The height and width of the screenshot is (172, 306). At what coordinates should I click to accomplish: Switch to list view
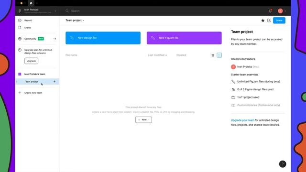219,55
